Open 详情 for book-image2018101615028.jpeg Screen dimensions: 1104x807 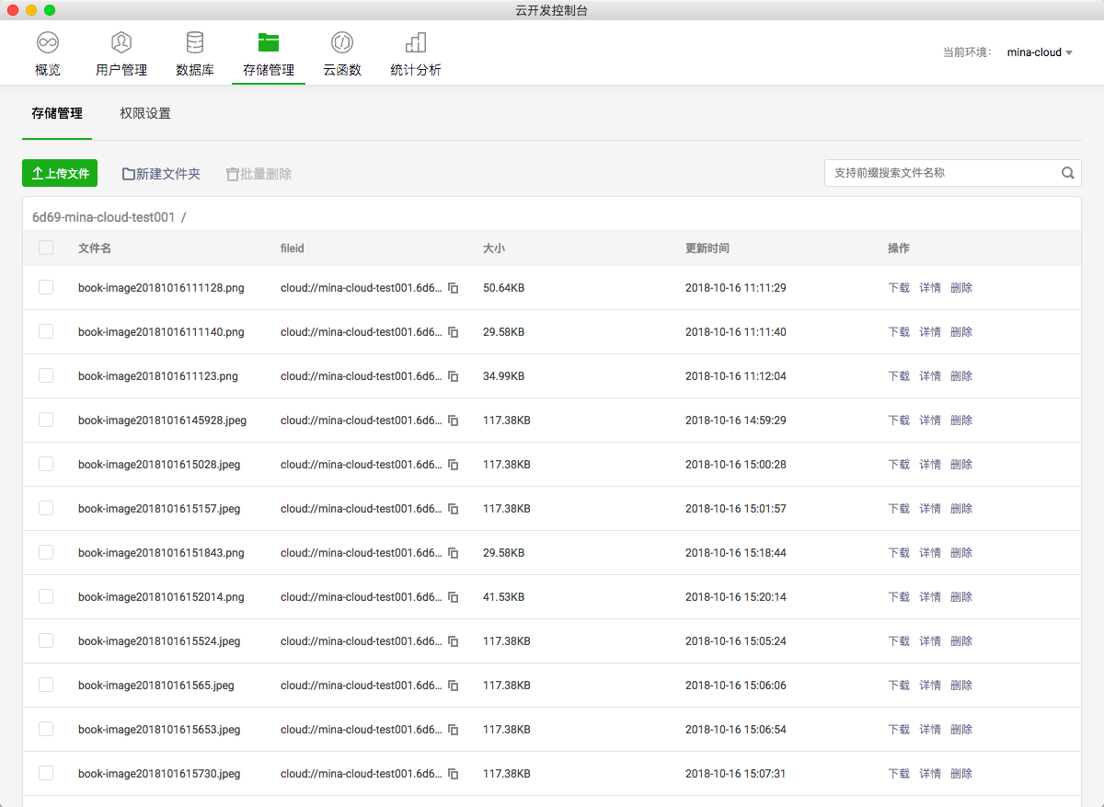930,465
